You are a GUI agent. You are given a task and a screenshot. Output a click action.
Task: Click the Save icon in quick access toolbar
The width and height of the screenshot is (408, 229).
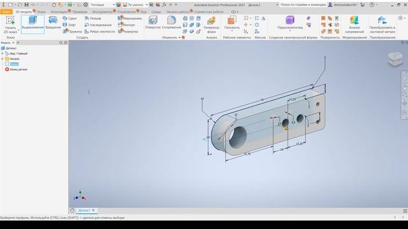click(27, 4)
